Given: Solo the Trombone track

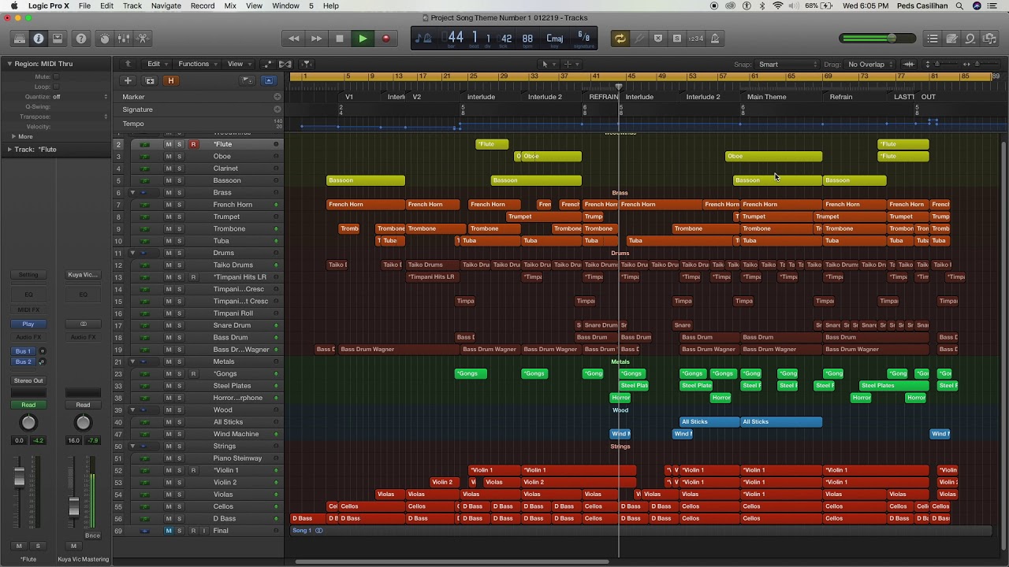Looking at the screenshot, I should 179,229.
